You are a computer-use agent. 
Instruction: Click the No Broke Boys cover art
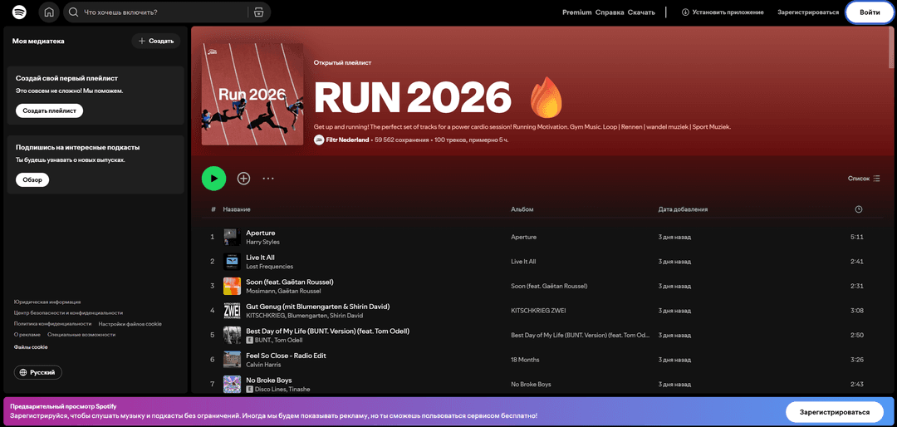point(232,384)
